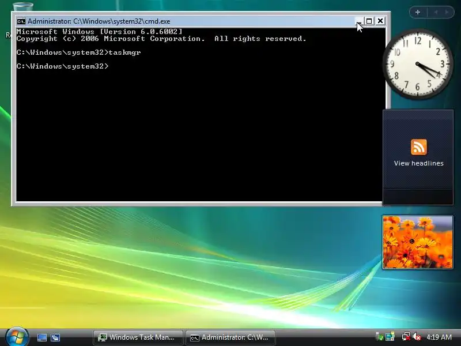Click the View headlines link
Screen dimensions: 461x346
pyautogui.click(x=419, y=163)
